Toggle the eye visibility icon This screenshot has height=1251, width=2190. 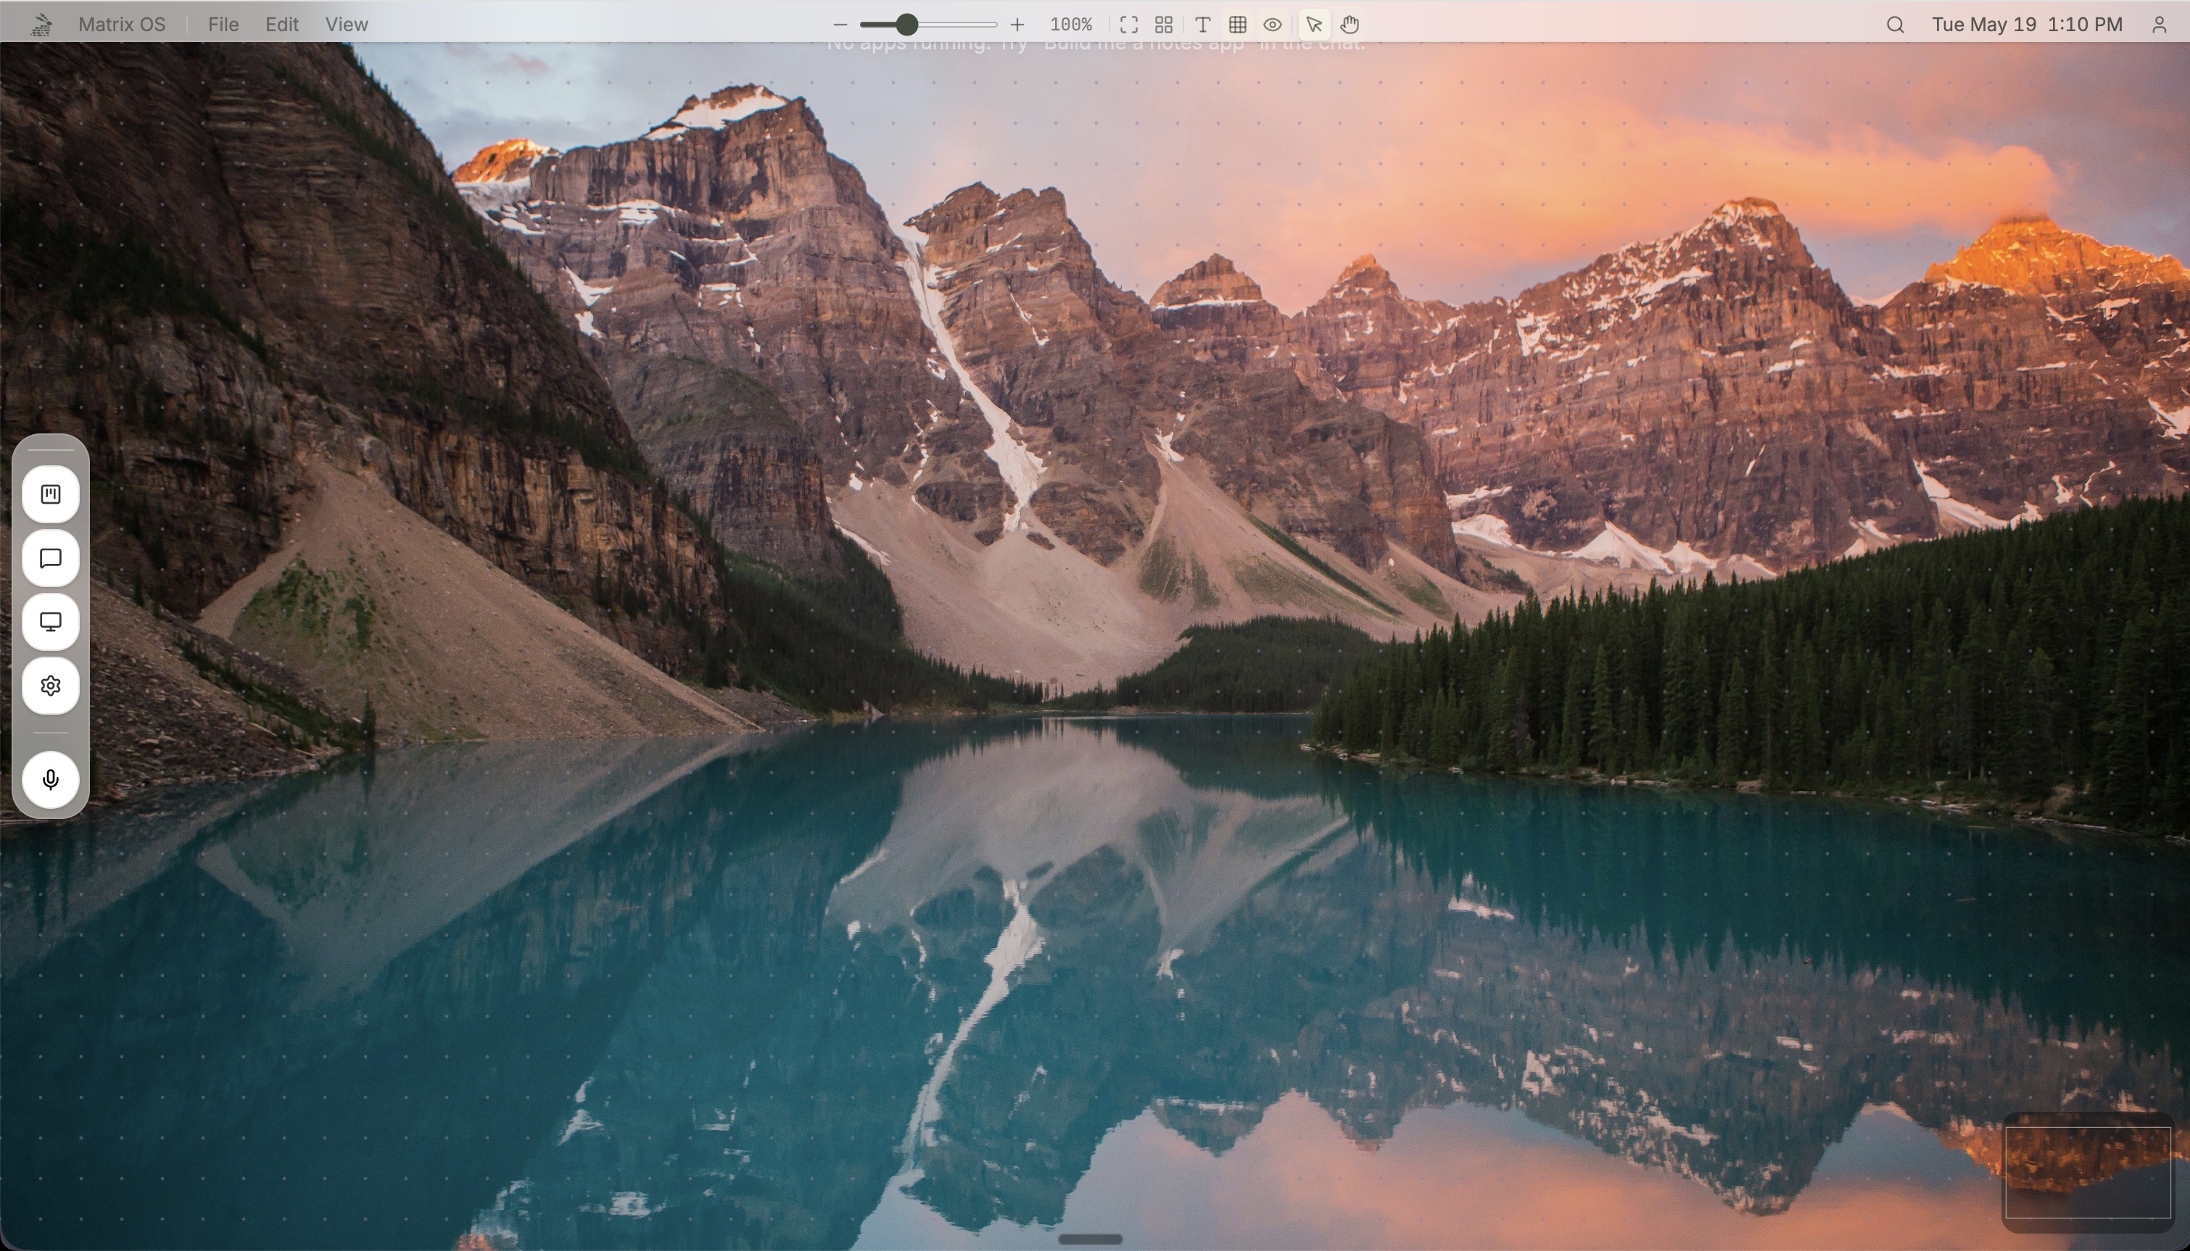[x=1273, y=25]
